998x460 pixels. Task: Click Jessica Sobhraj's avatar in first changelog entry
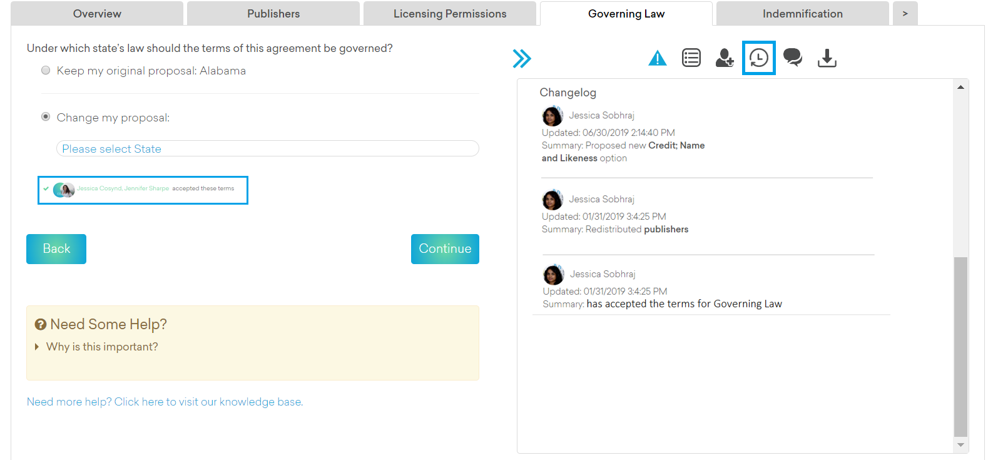552,116
